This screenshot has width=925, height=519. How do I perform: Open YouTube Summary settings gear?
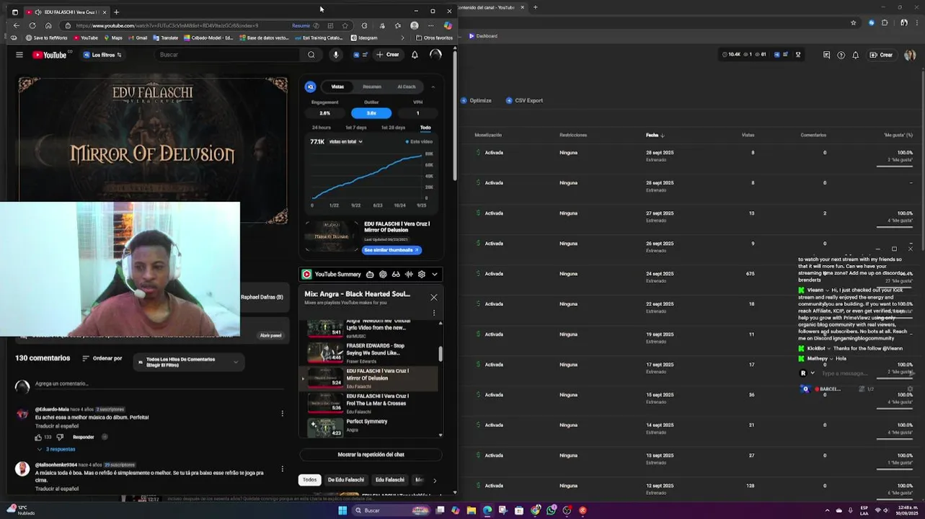pyautogui.click(x=422, y=274)
